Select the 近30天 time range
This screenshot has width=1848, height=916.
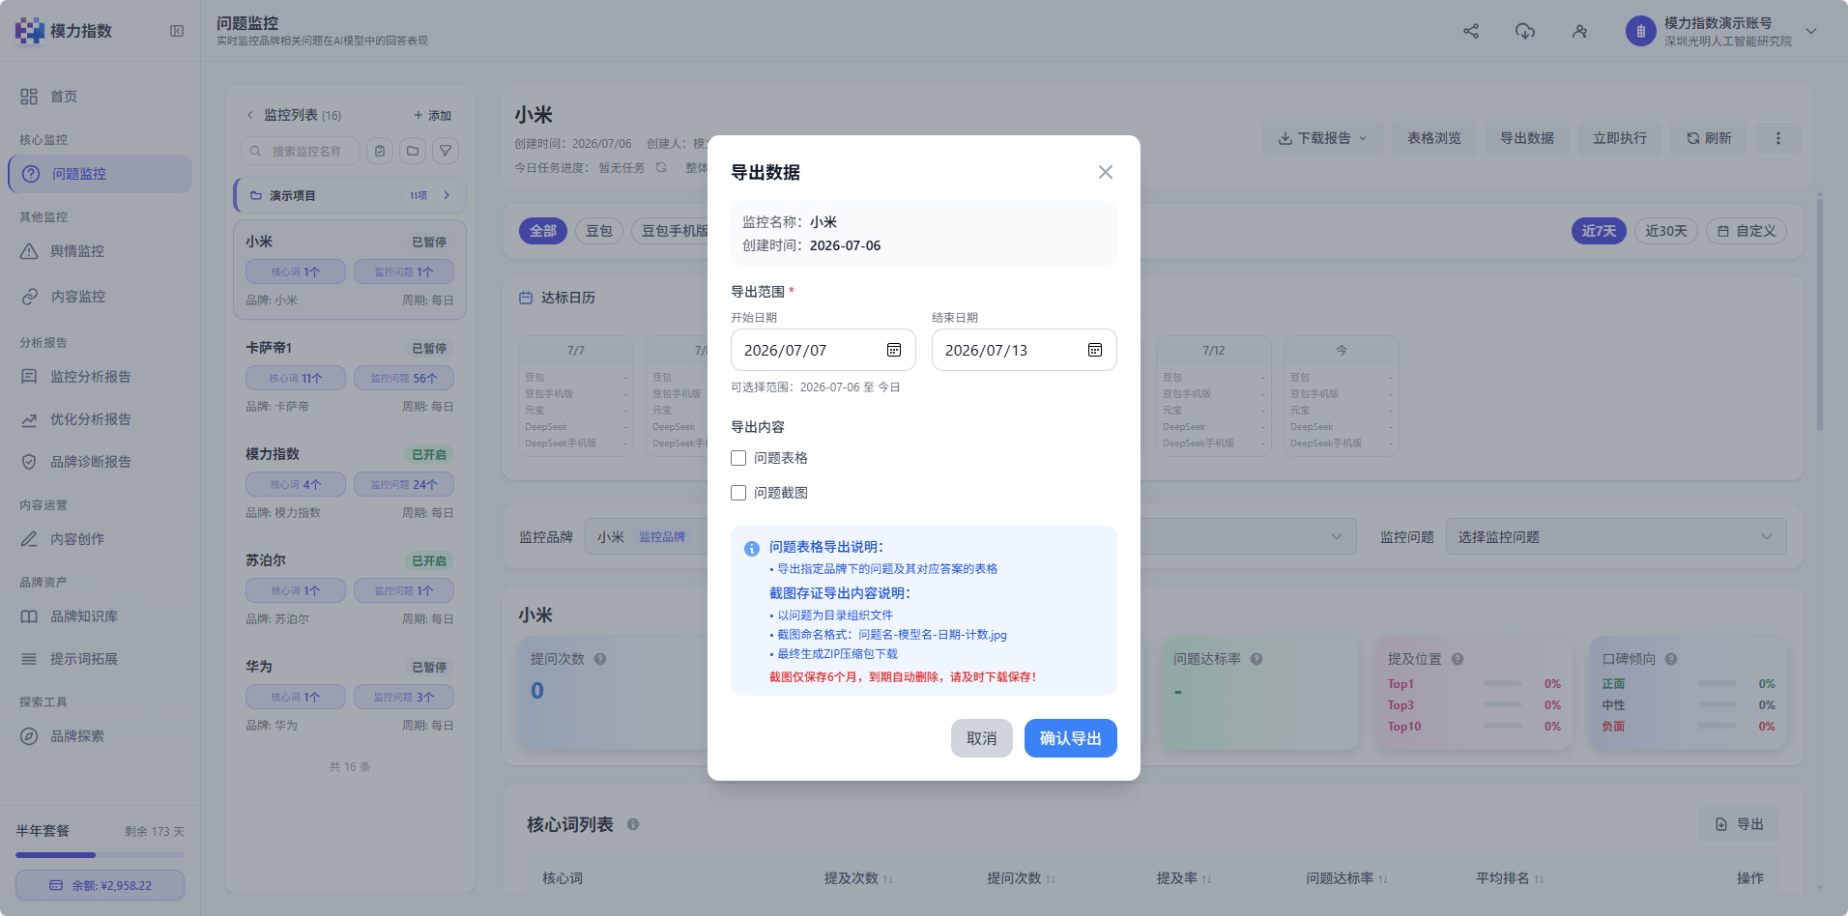coord(1666,231)
